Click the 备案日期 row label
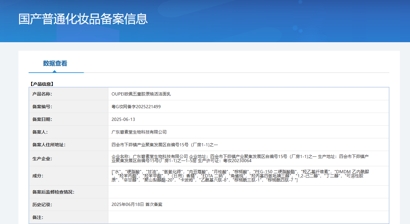The height and width of the screenshot is (224, 410). click(x=42, y=119)
